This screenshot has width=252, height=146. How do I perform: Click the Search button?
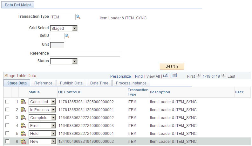(172, 66)
